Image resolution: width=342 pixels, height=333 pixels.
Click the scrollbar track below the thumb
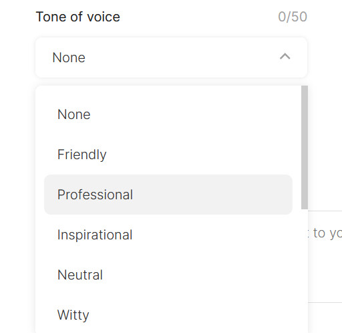[305, 271]
